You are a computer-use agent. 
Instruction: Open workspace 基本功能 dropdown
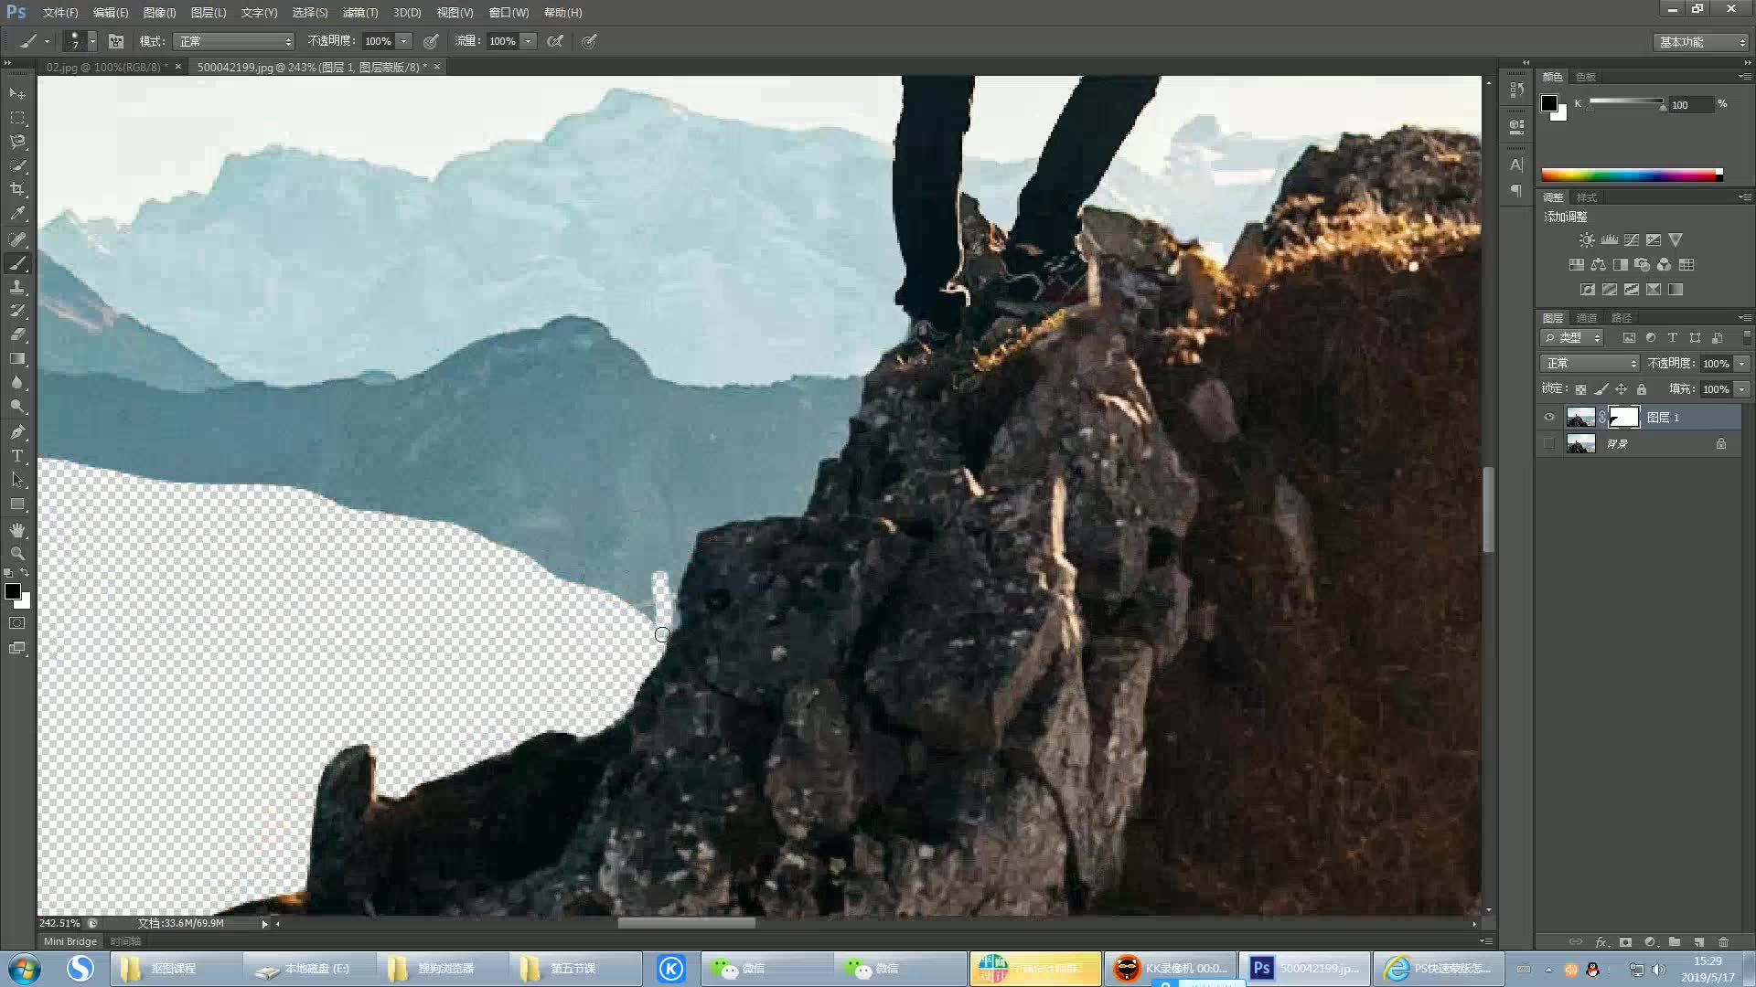1701,42
